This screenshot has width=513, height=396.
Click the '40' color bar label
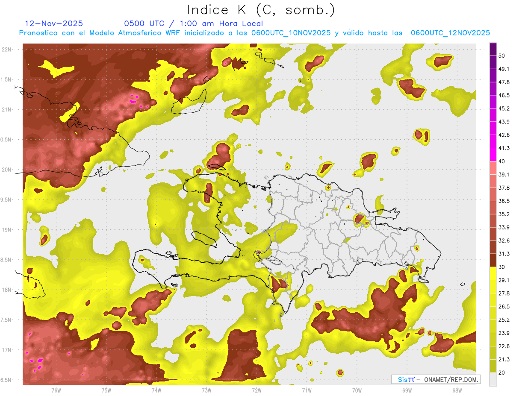502,161
